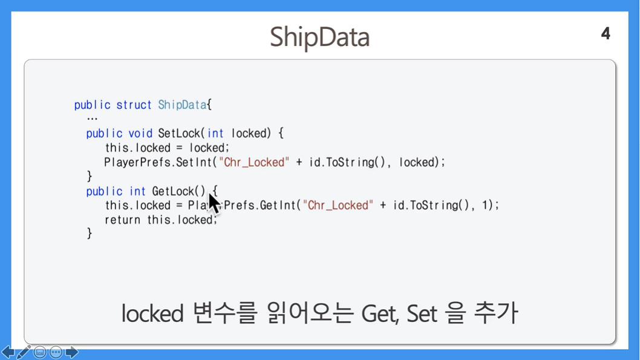Click the this.locked = locked assignment
This screenshot has width=640, height=360.
168,148
